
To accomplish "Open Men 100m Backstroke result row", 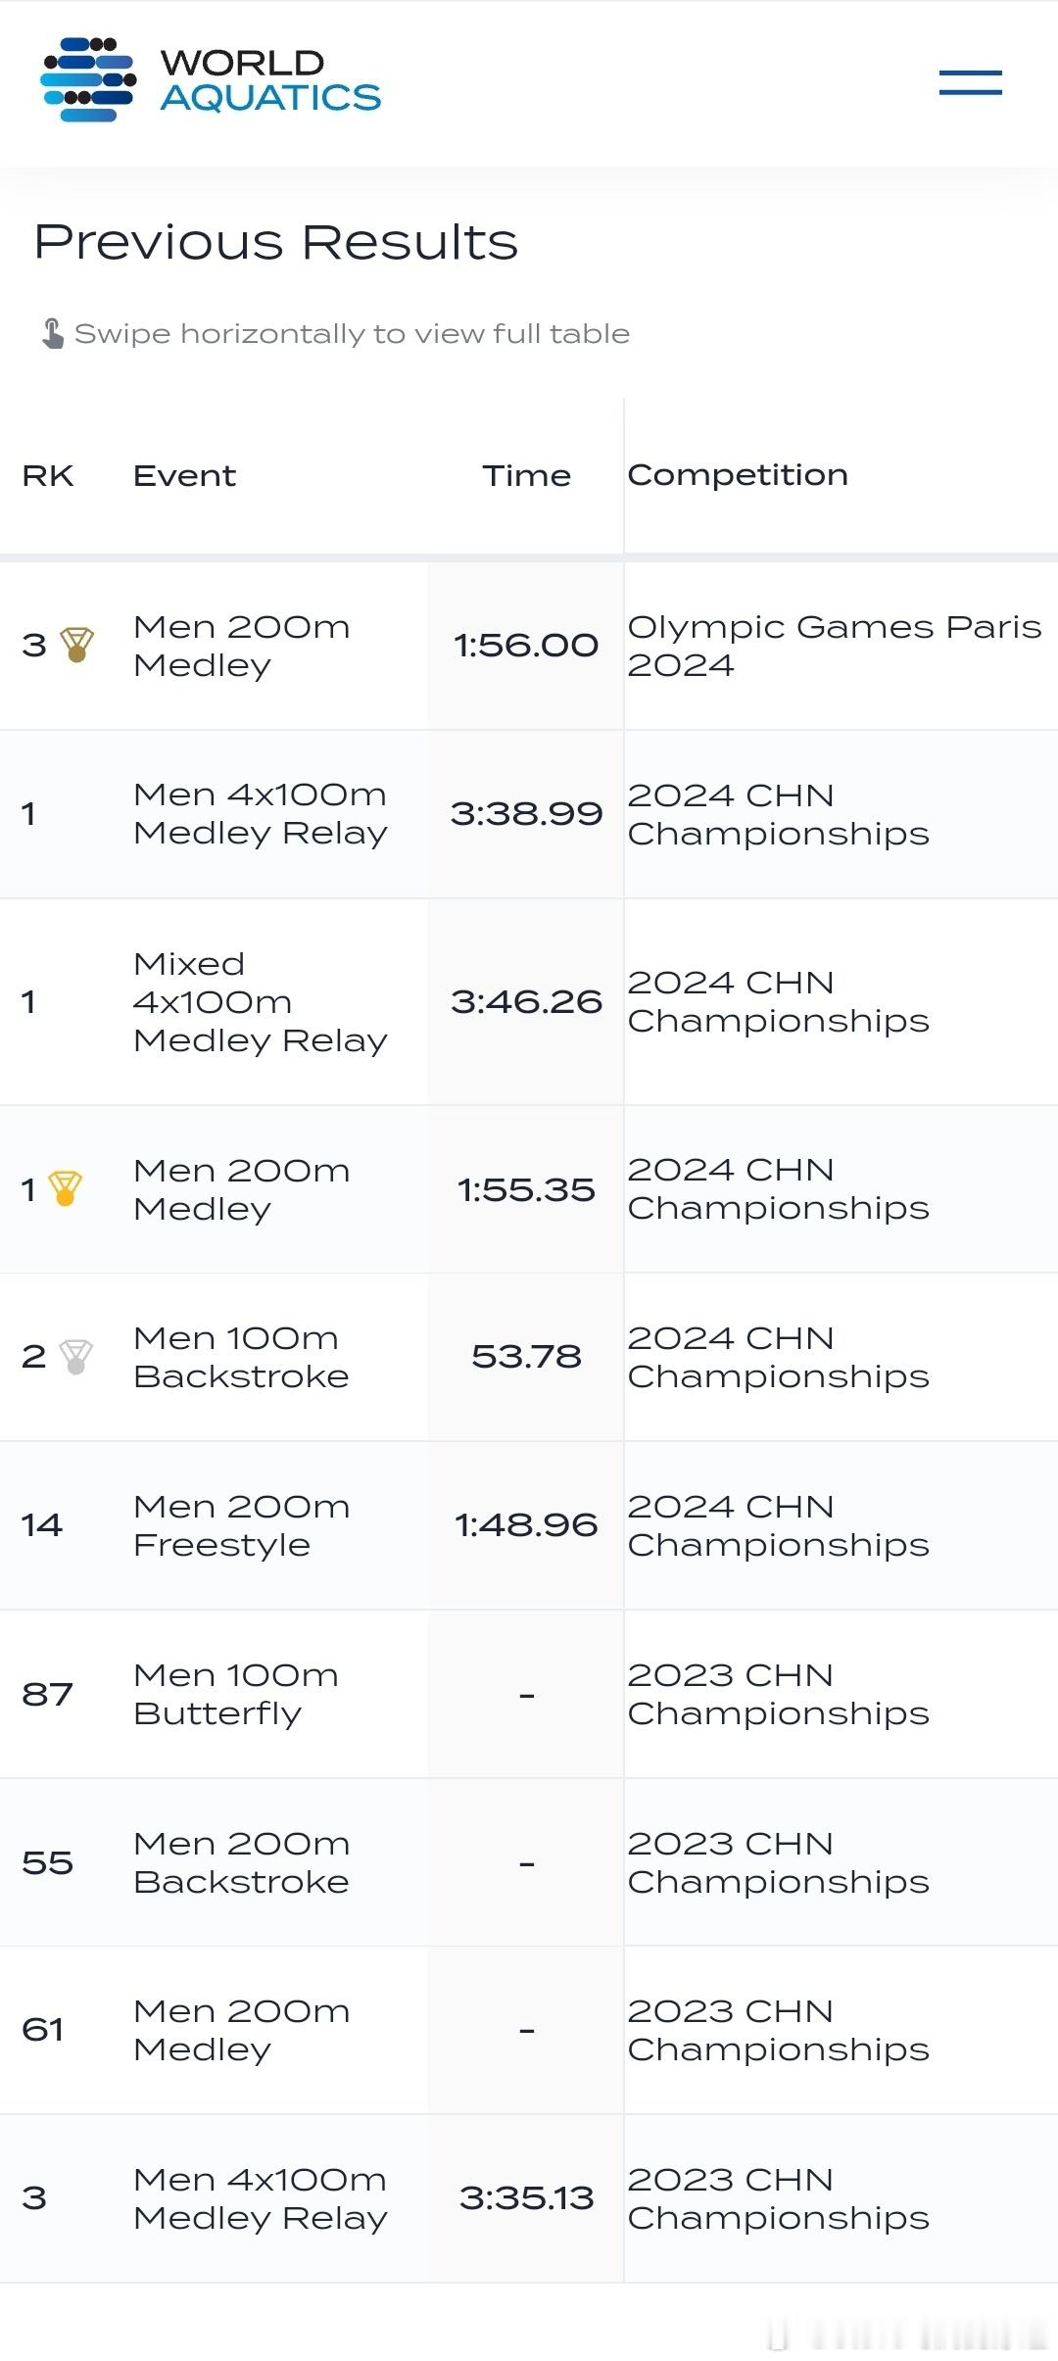I will pos(529,1357).
